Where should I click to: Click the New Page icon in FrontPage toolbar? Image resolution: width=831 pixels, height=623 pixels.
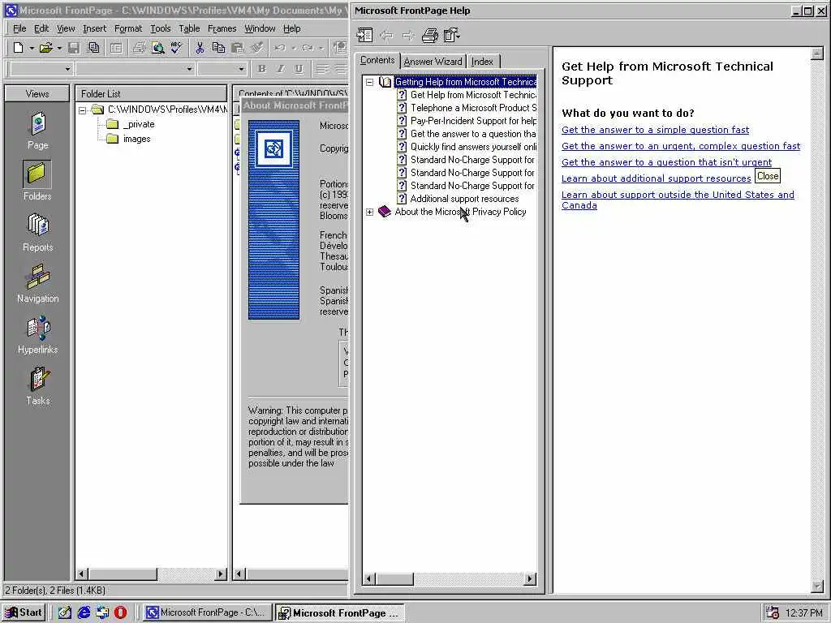(19, 48)
